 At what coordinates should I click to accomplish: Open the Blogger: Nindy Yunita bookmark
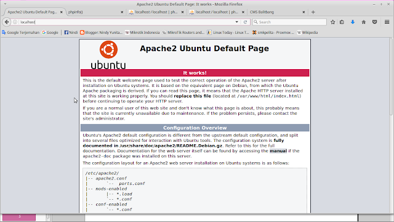click(101, 33)
